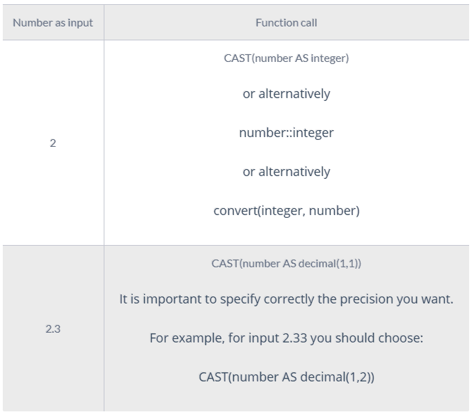The height and width of the screenshot is (419, 474).
Task: Click the word "convert" in the function call
Action: point(234,211)
